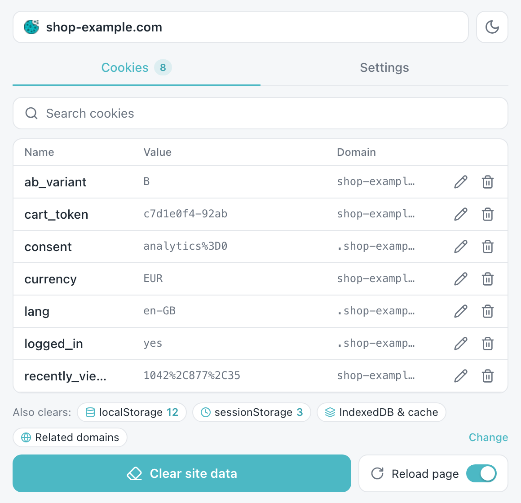Toggle the Reload page switch
Screen dimensions: 521x503
click(481, 473)
